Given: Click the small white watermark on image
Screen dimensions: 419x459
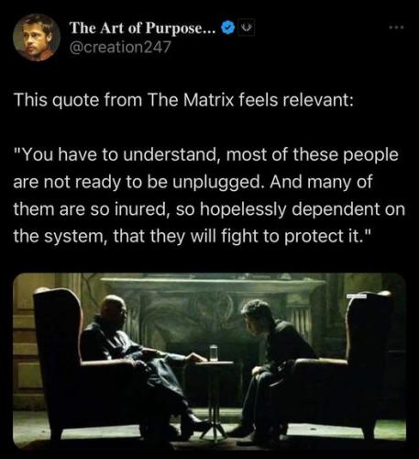Looking at the screenshot, I should click(357, 296).
